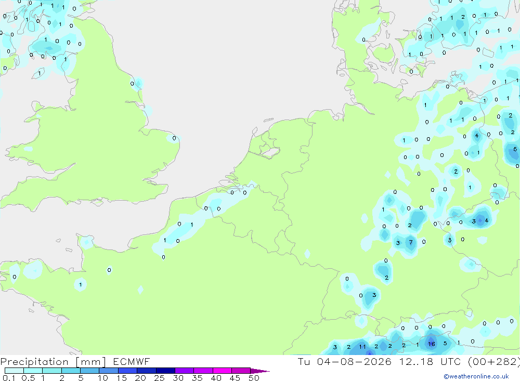Click the 5–10 mm blue legend swatch
520x381 pixels.
click(89, 371)
